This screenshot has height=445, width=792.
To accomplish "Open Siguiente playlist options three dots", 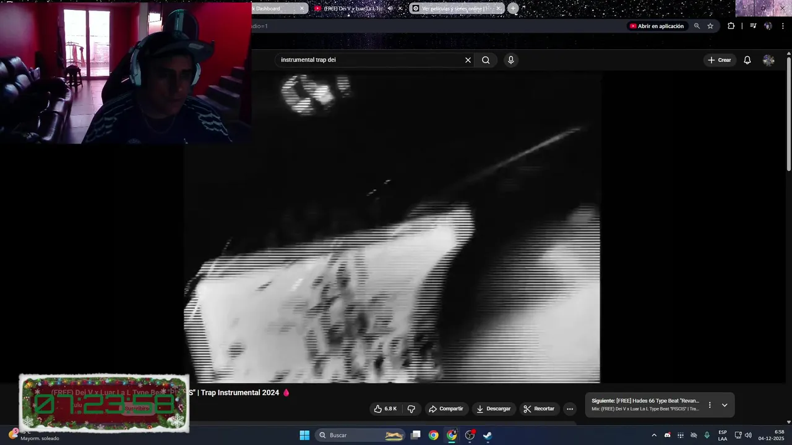I will coord(710,405).
